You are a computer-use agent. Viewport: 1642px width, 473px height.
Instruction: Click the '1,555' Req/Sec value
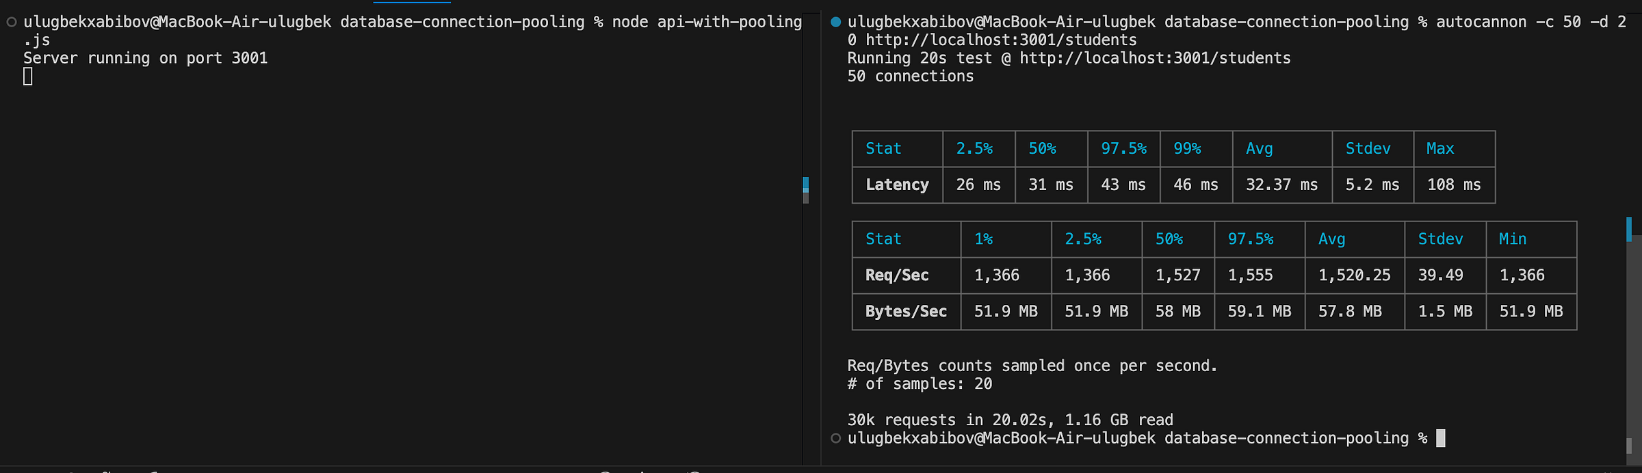click(1250, 275)
